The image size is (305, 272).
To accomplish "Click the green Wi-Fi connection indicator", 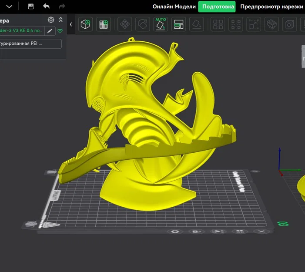I will coord(60,31).
